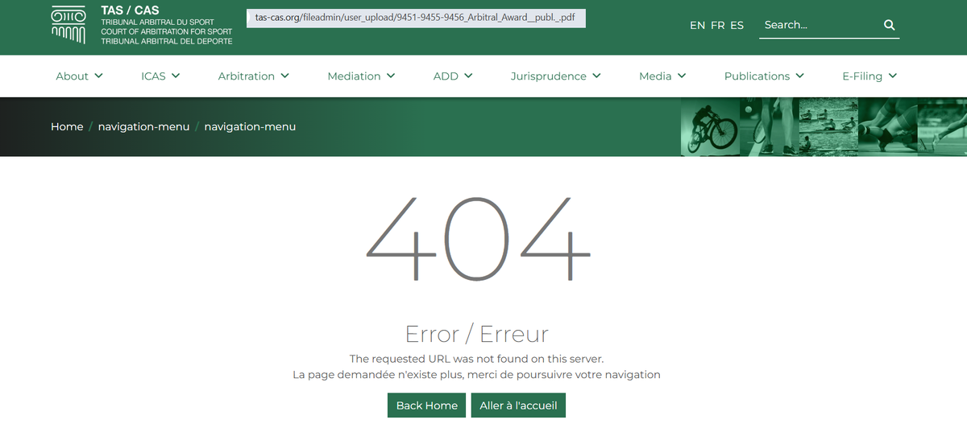The width and height of the screenshot is (967, 436).
Task: Expand the E-Filing chevron arrow
Action: click(893, 76)
